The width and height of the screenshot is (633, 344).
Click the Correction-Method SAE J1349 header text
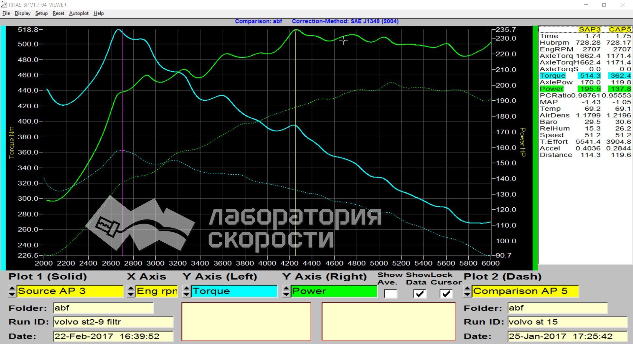tap(345, 21)
